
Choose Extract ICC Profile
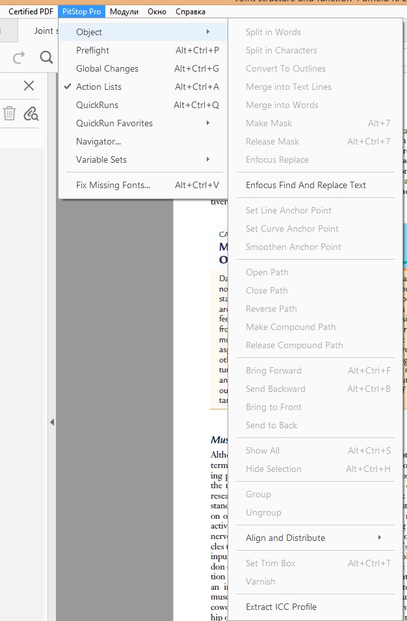(x=315, y=607)
